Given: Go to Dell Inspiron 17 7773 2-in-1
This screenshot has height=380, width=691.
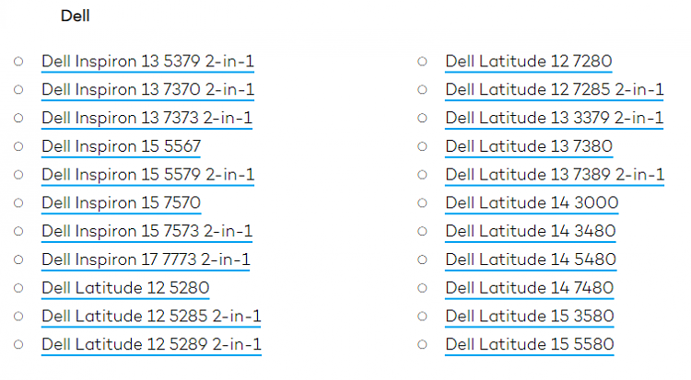Looking at the screenshot, I should [146, 259].
